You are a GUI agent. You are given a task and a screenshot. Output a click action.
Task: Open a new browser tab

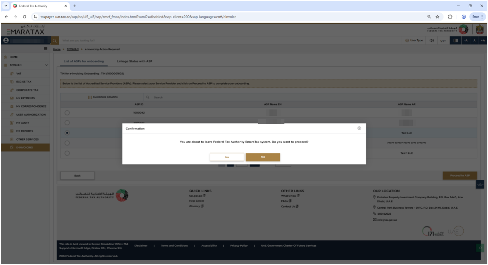(74, 6)
